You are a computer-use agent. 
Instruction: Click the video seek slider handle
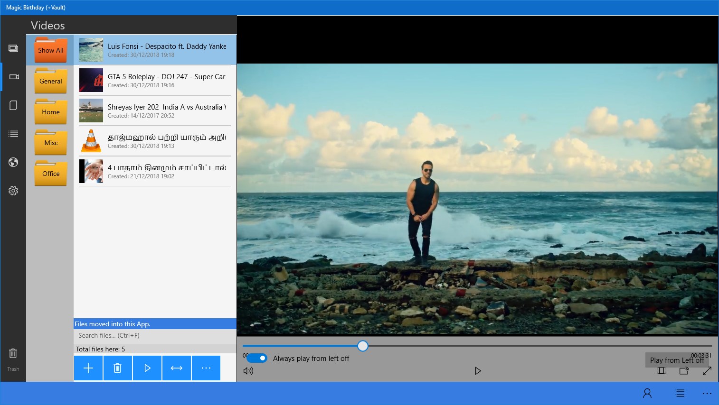tap(363, 346)
